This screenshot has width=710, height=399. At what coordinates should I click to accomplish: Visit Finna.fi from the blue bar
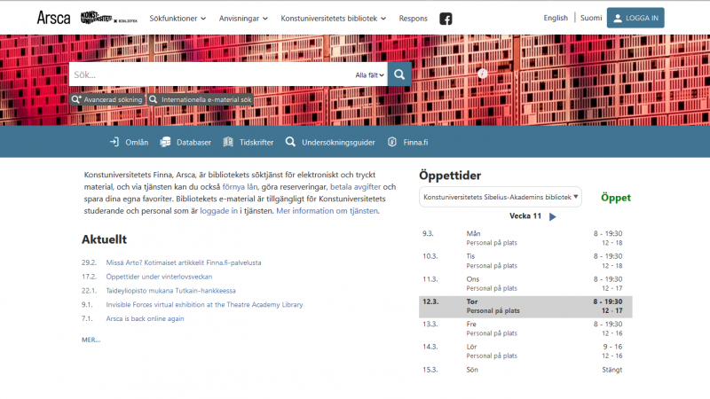408,142
